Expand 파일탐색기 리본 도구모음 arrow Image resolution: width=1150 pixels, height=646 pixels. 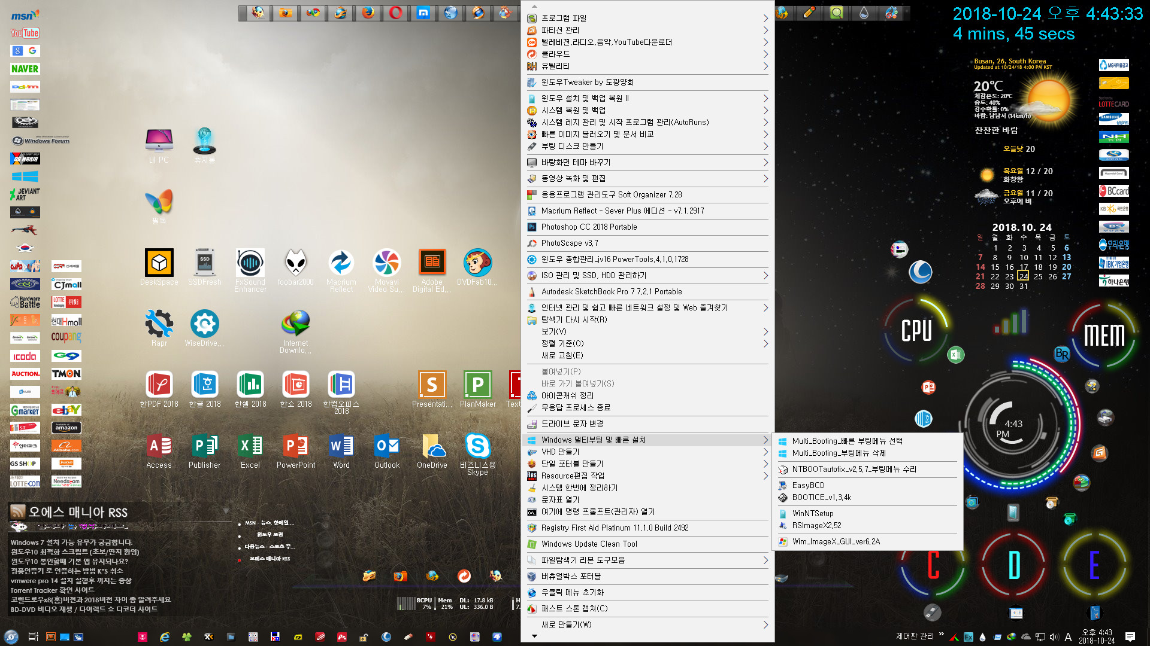click(765, 560)
